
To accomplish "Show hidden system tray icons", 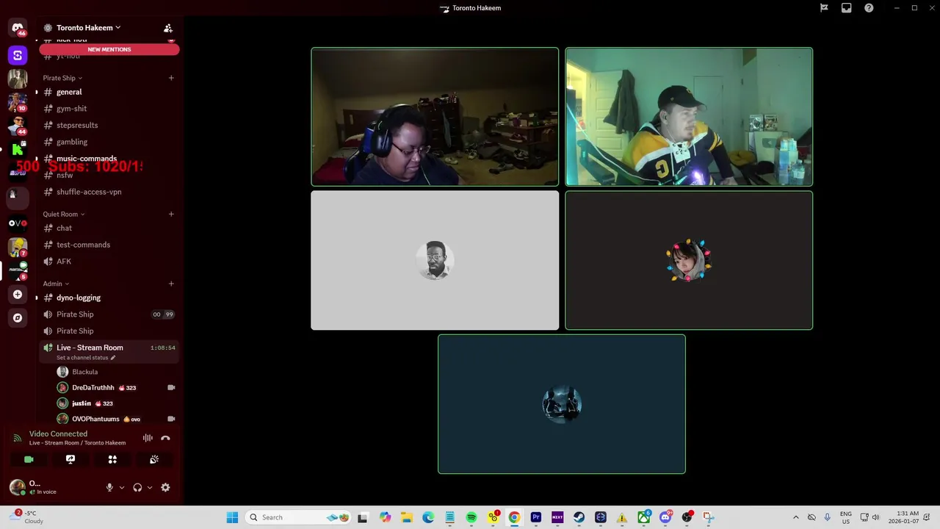I will [x=795, y=517].
